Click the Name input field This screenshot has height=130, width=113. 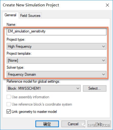[x=56, y=32]
